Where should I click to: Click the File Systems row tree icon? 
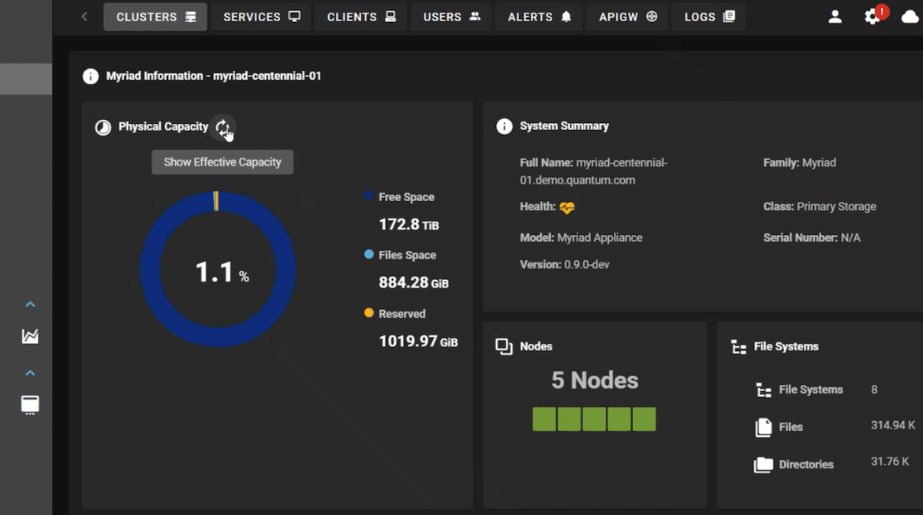pos(764,390)
